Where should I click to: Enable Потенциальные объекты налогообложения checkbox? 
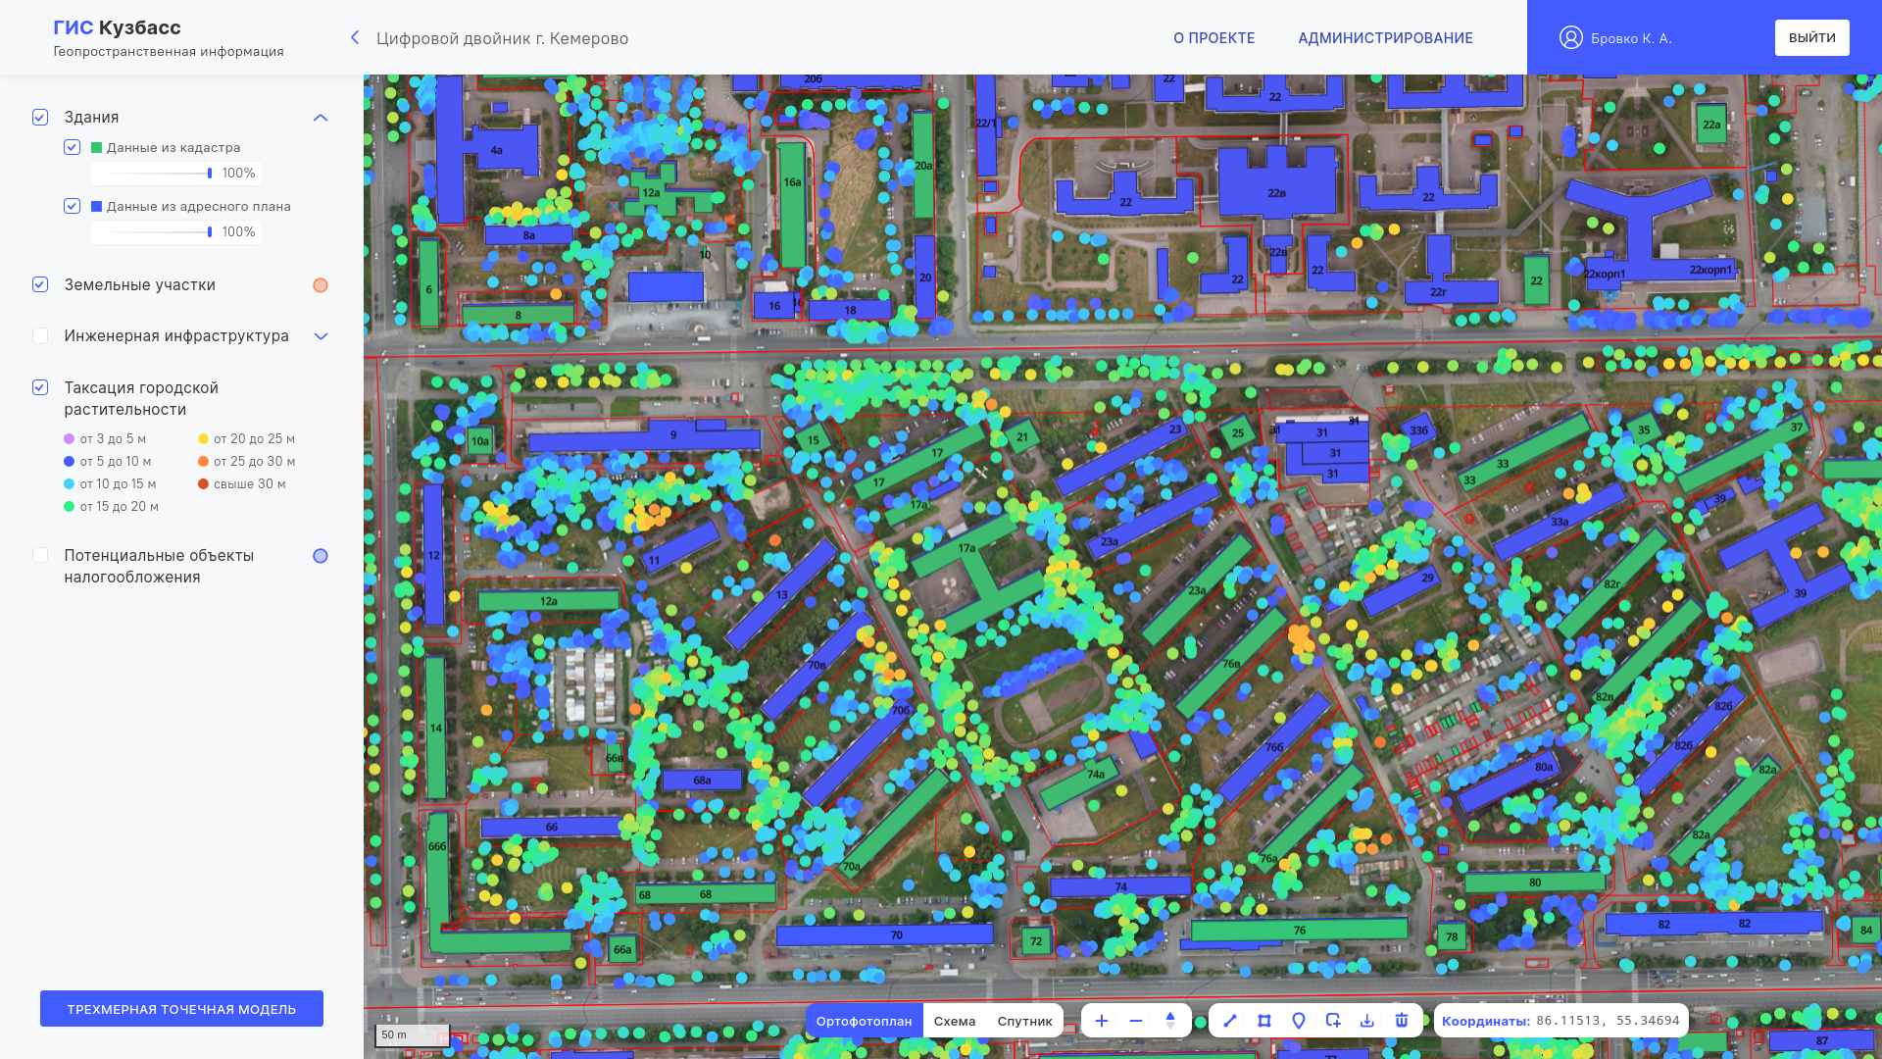pyautogui.click(x=40, y=556)
